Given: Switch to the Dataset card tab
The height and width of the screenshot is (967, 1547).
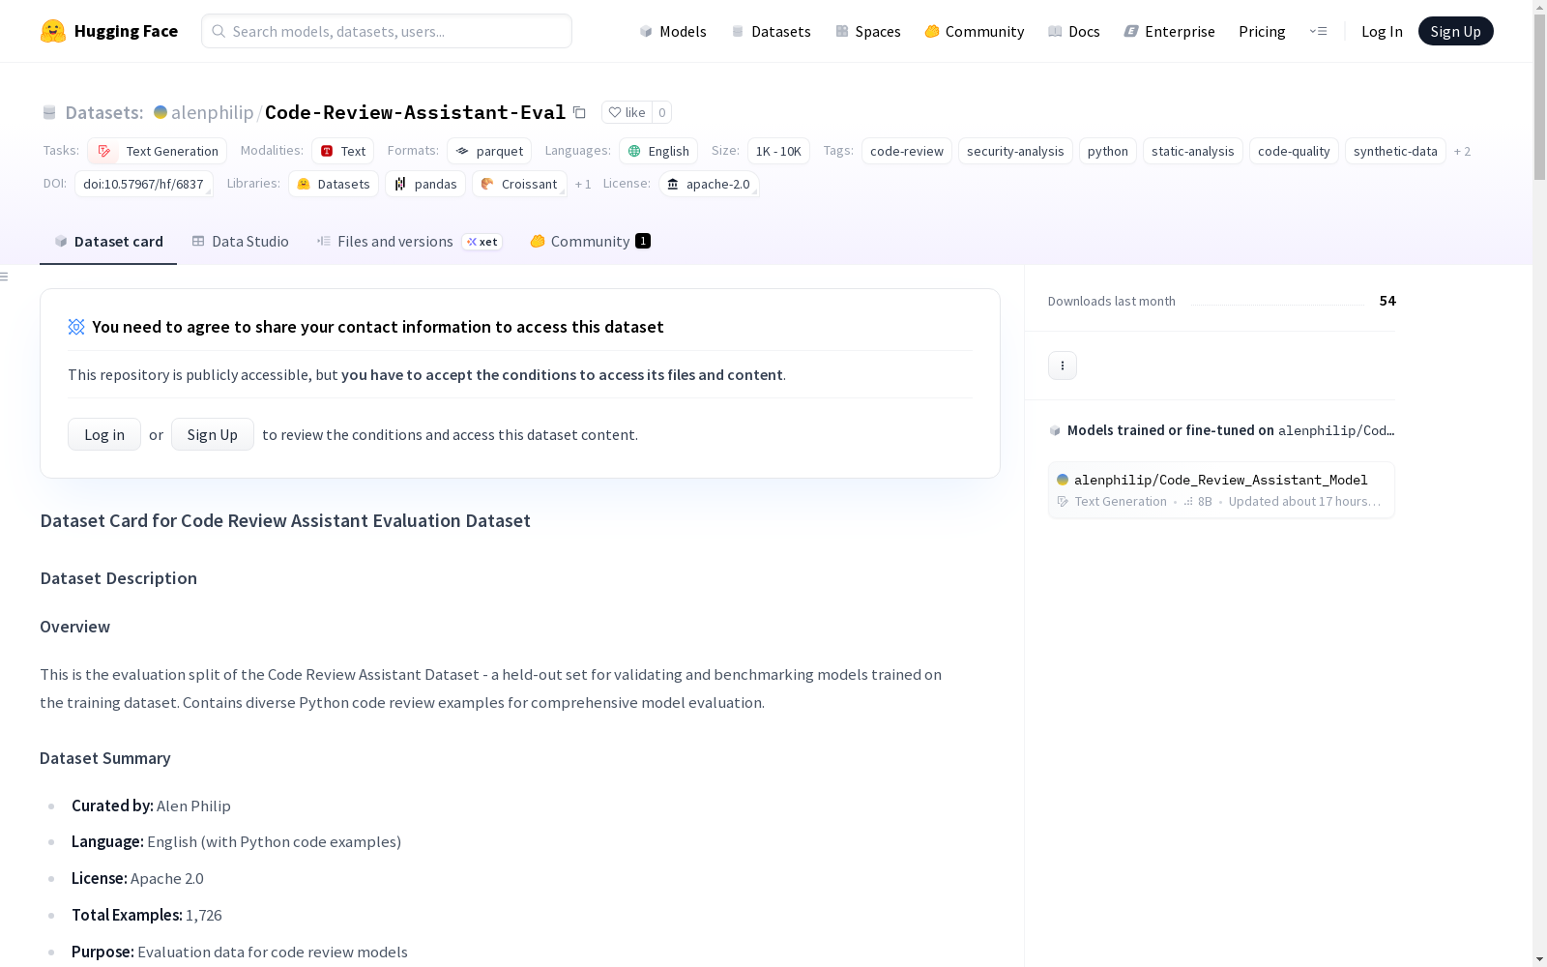Looking at the screenshot, I should [108, 242].
